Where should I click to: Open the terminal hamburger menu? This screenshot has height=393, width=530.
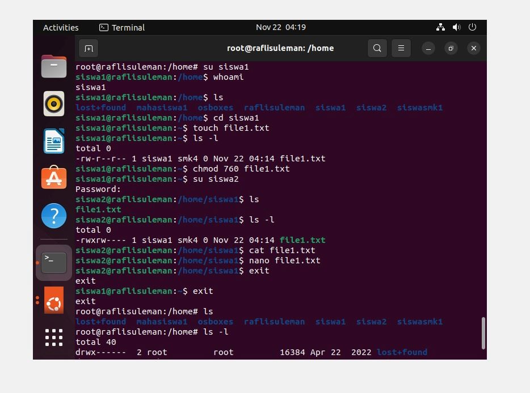[x=401, y=48]
